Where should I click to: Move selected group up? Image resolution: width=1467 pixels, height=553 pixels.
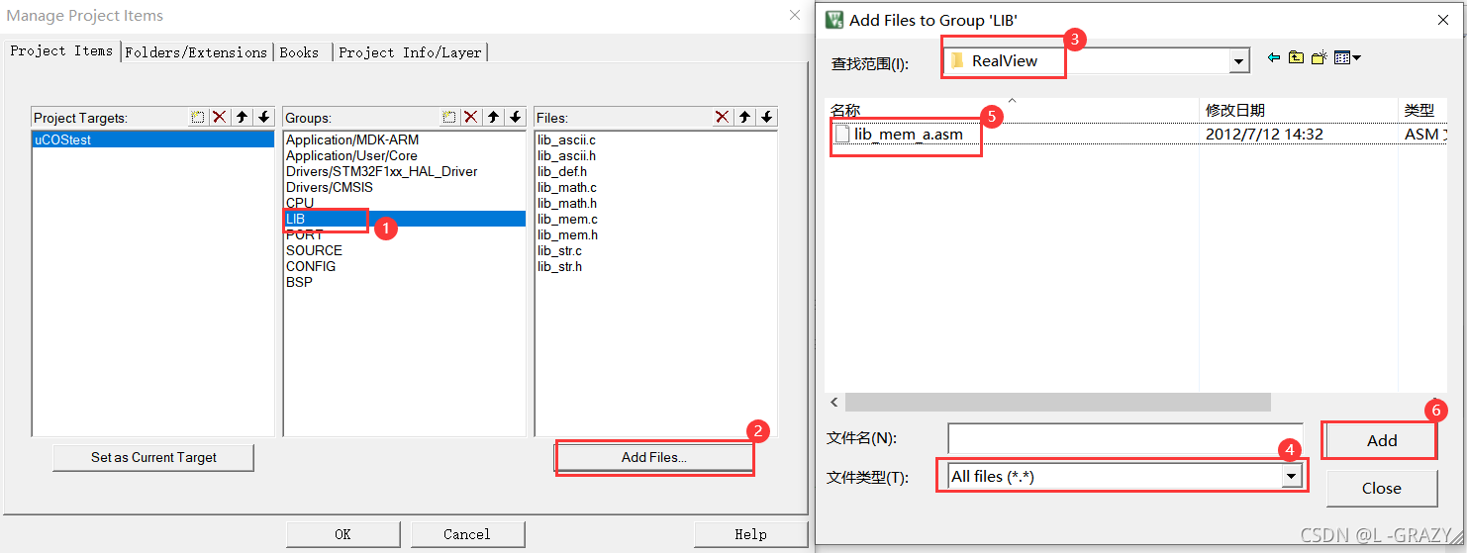pyautogui.click(x=493, y=117)
